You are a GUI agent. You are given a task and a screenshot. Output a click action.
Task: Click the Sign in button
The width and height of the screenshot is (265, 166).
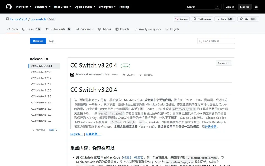tap(230, 7)
